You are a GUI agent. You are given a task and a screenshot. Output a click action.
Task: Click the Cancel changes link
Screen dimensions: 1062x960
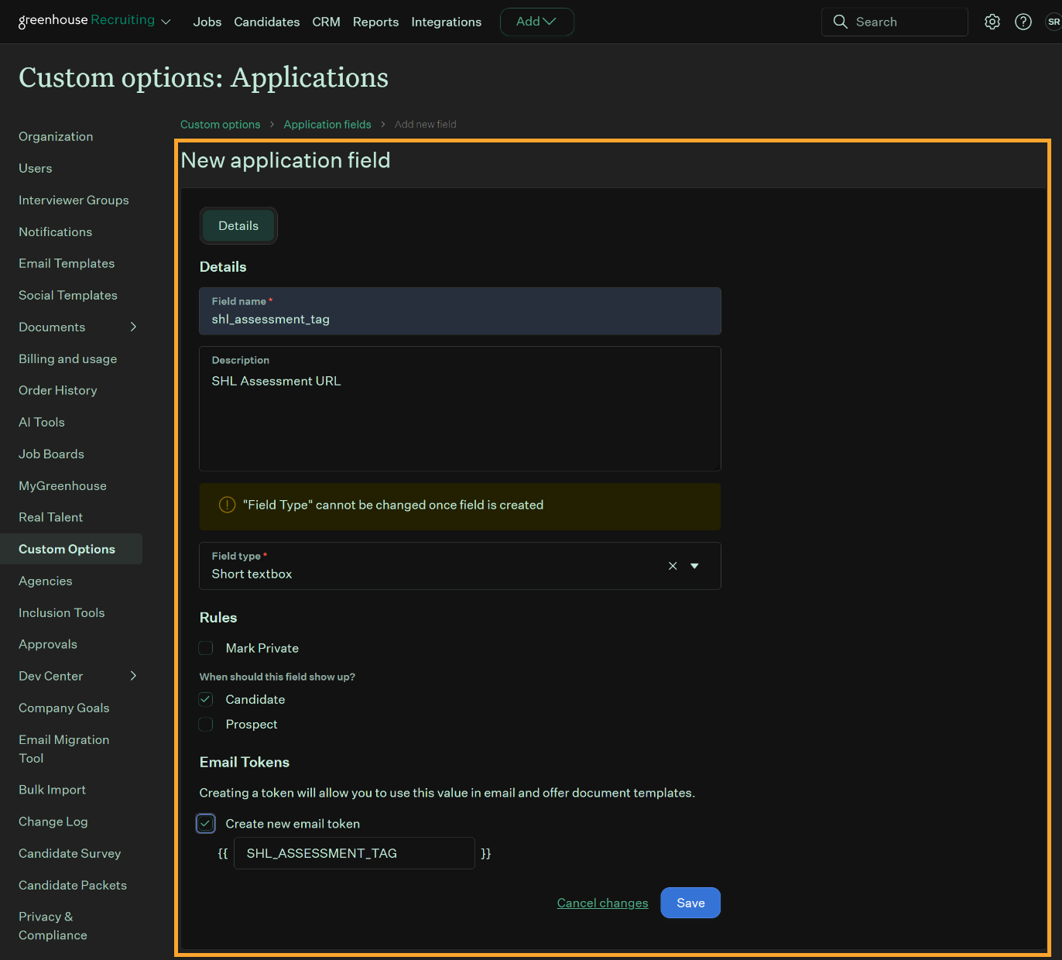point(602,903)
